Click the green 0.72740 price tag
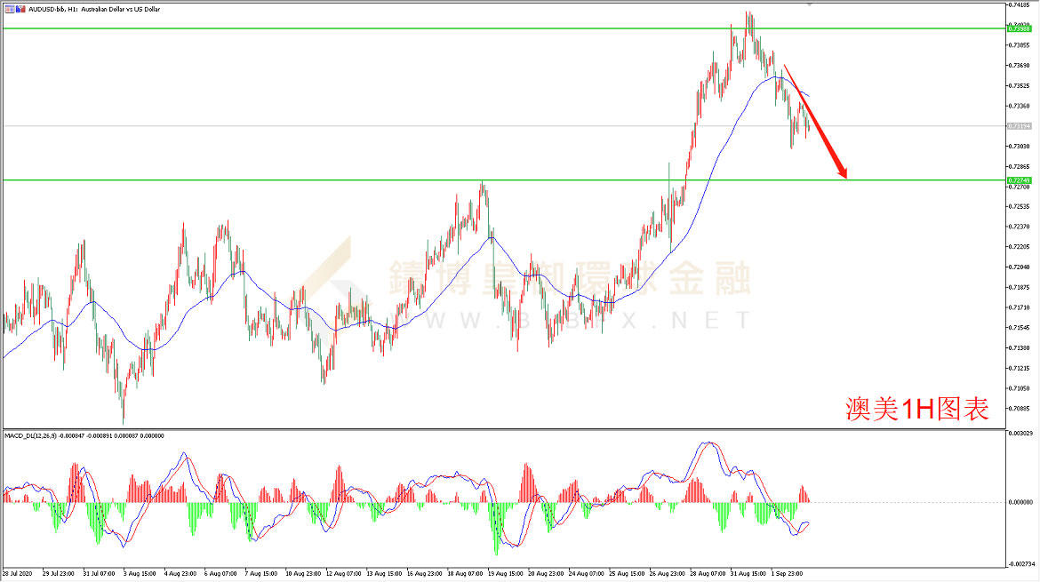The height and width of the screenshot is (582, 1040). pyautogui.click(x=1020, y=180)
